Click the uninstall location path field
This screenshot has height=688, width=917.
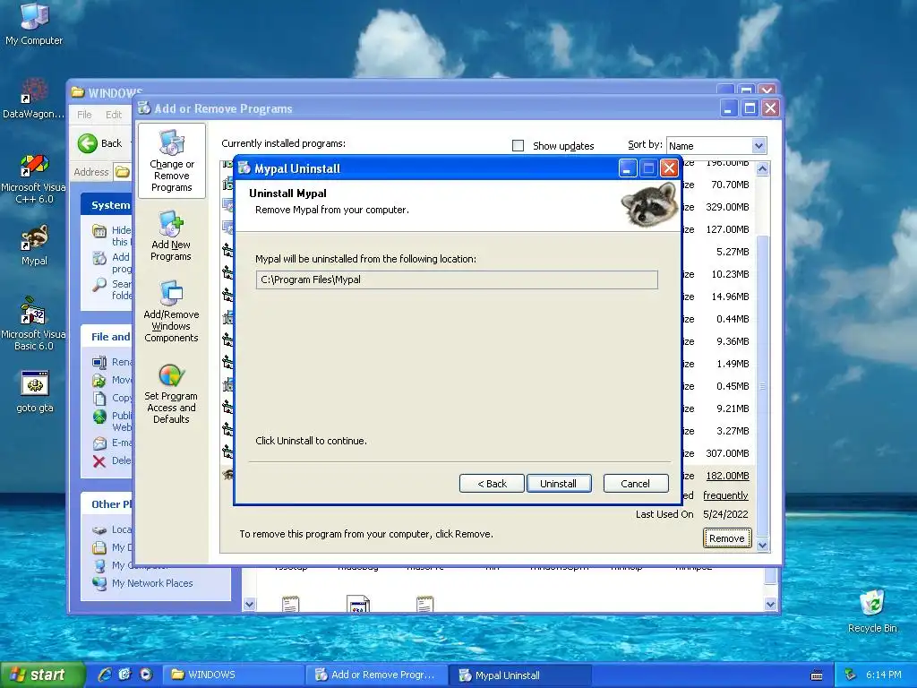coord(456,279)
